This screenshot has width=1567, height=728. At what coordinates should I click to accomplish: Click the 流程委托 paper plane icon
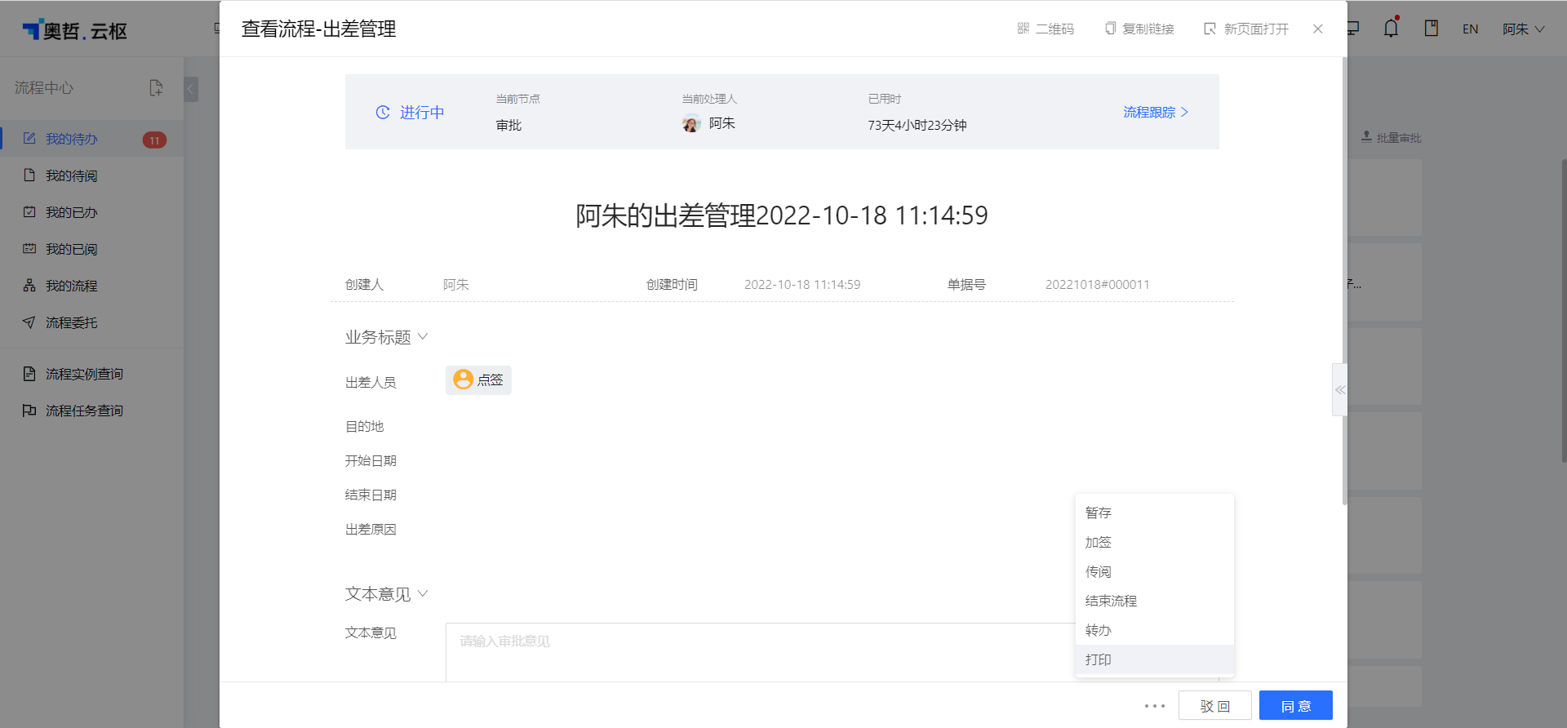pos(29,322)
